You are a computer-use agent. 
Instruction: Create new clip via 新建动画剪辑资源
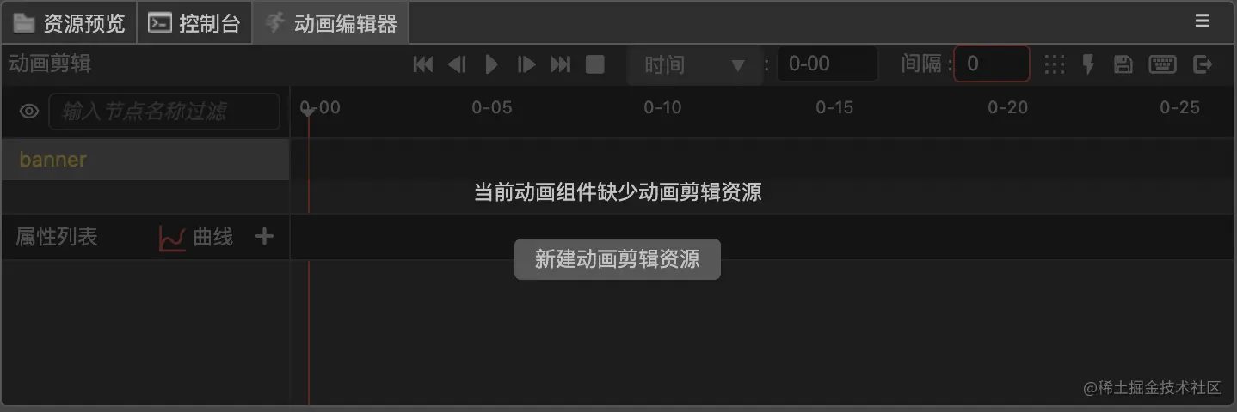pyautogui.click(x=618, y=259)
